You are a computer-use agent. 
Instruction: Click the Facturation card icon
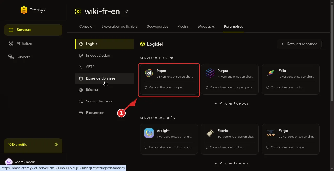point(81,113)
